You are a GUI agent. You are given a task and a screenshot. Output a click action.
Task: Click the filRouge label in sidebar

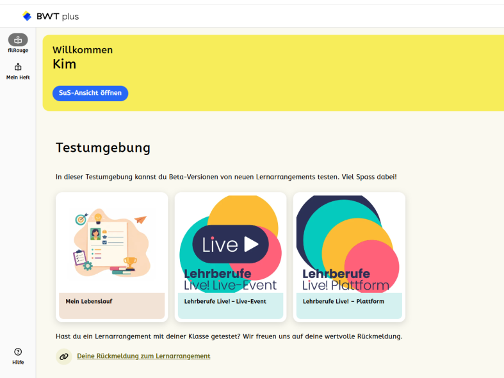click(18, 51)
